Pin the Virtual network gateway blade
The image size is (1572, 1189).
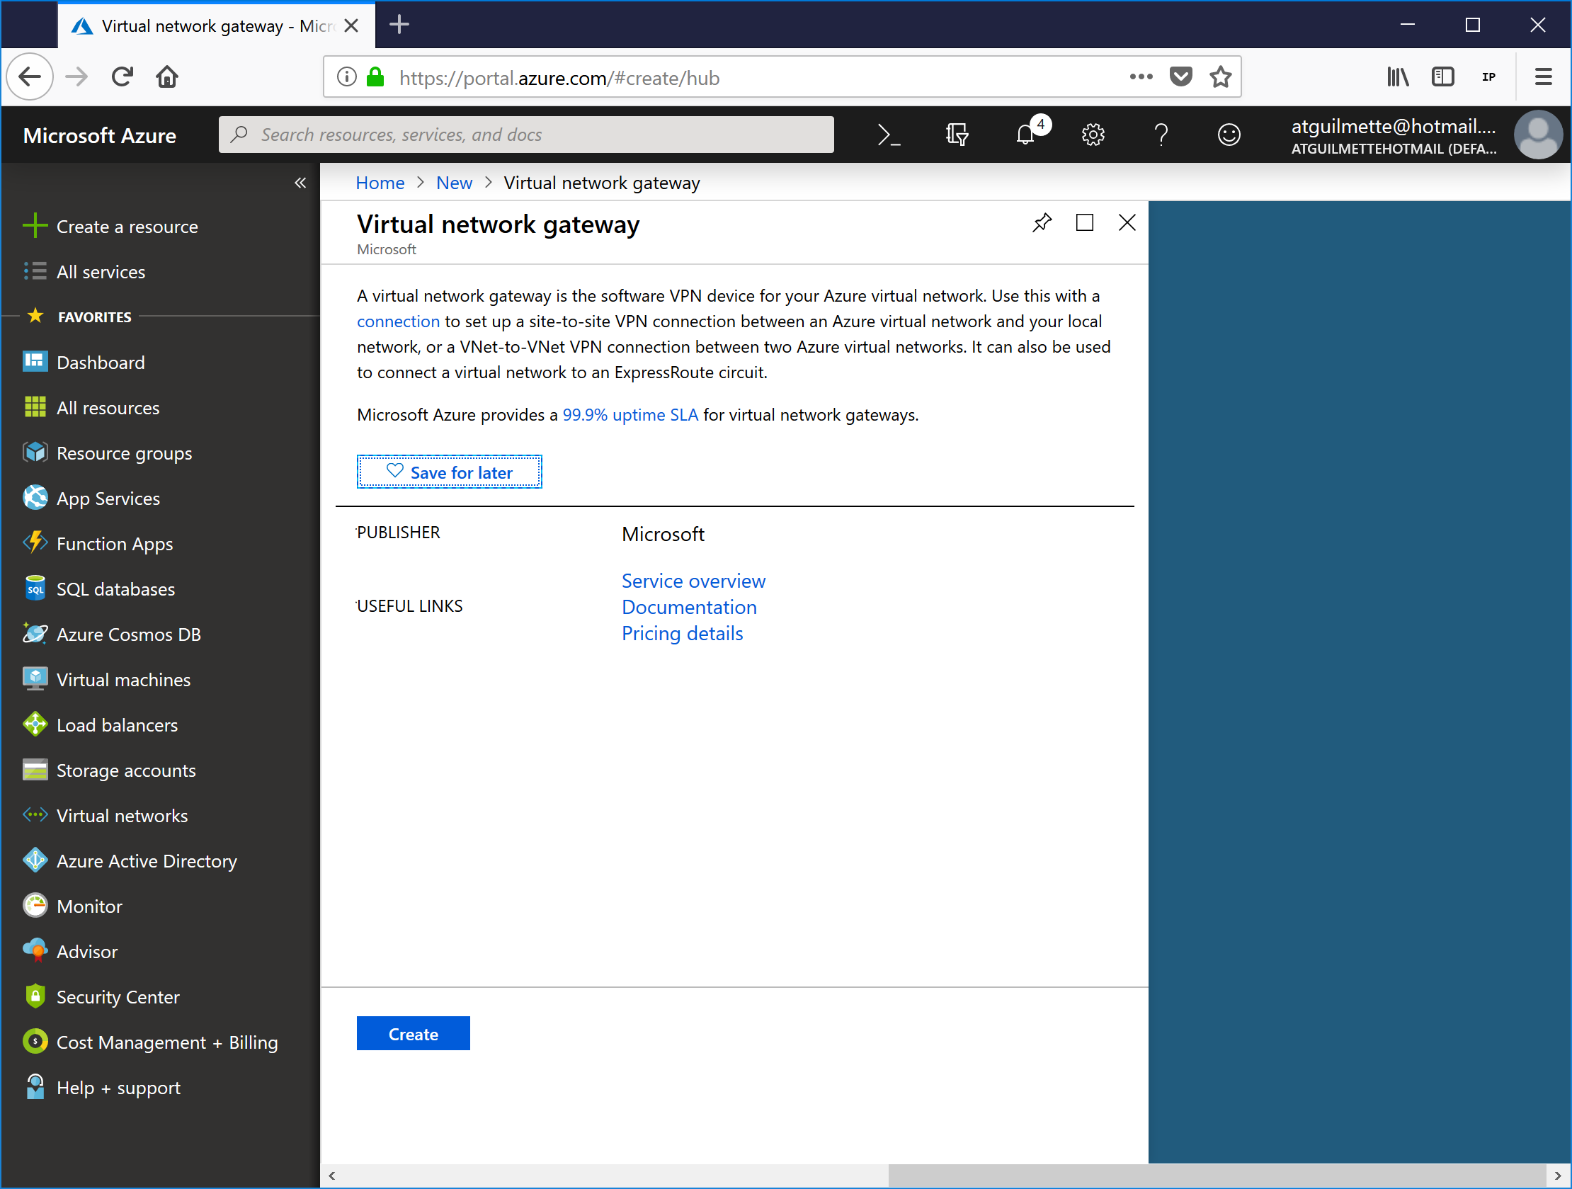tap(1041, 223)
